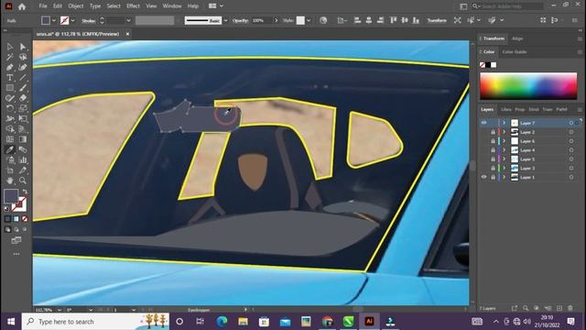The width and height of the screenshot is (586, 330).
Task: Close the document tab
Action: tap(127, 34)
